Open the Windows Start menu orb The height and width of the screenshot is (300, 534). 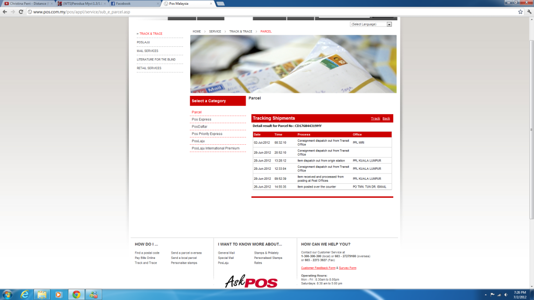[x=7, y=294]
